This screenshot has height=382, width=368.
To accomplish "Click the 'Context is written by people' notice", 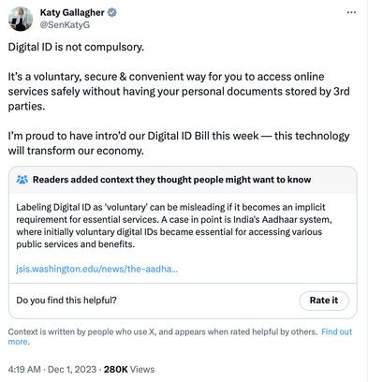I will pyautogui.click(x=163, y=331).
